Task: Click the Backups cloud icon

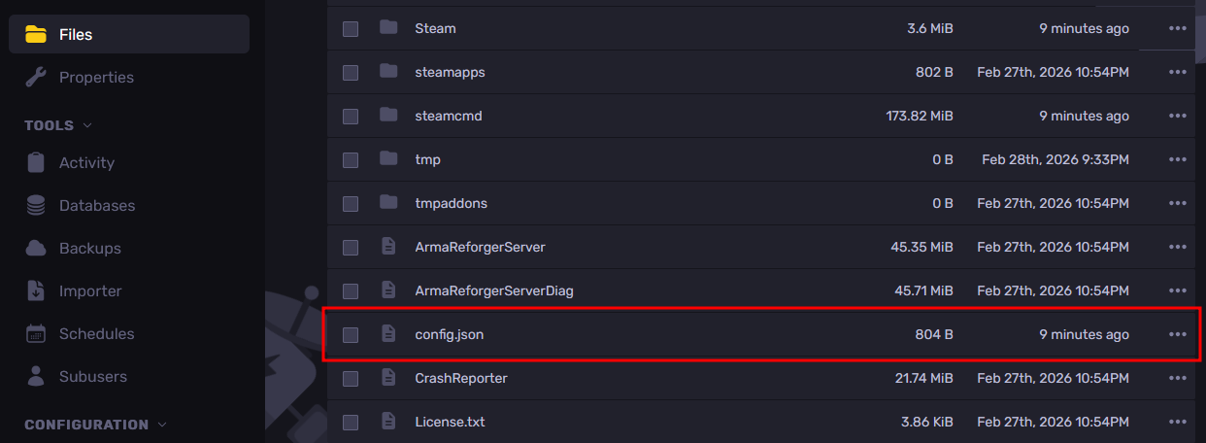Action: pos(36,249)
